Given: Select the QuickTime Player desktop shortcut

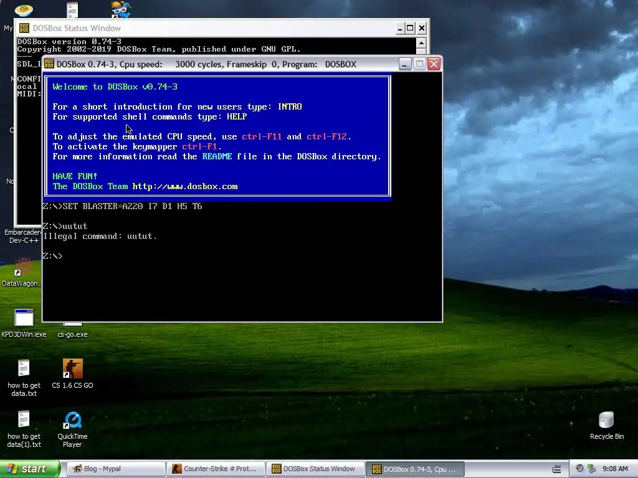Looking at the screenshot, I should (73, 420).
